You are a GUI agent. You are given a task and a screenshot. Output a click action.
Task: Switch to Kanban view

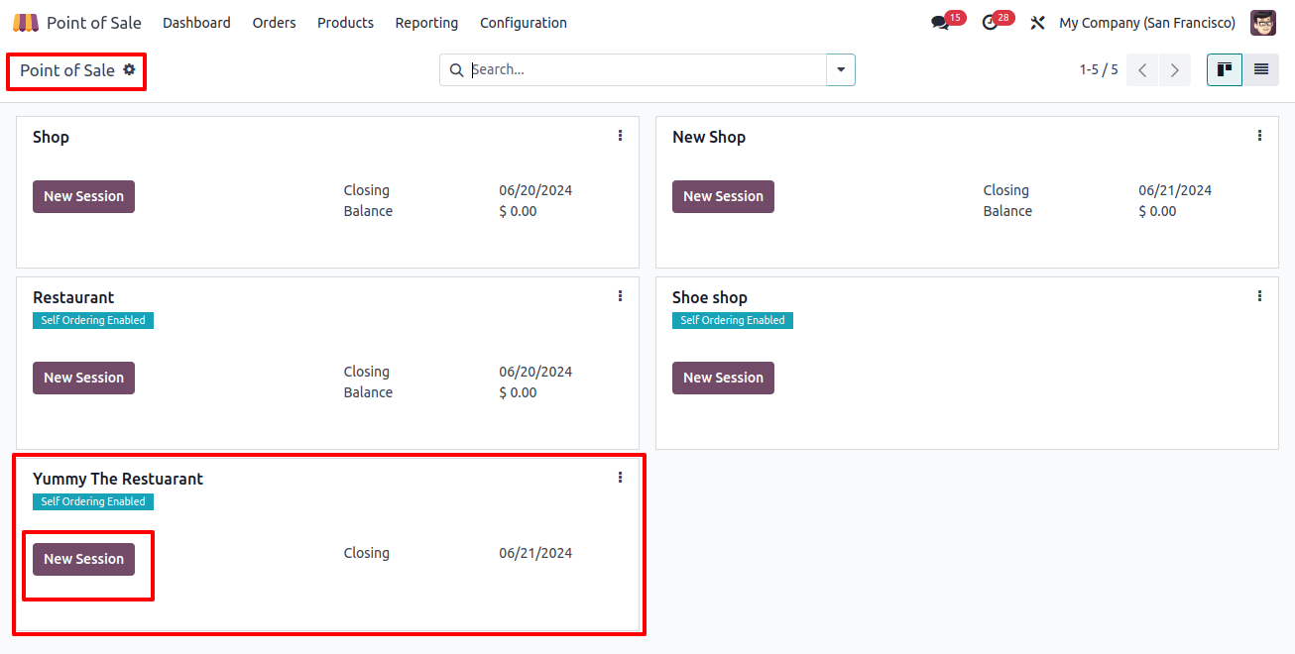coord(1225,69)
